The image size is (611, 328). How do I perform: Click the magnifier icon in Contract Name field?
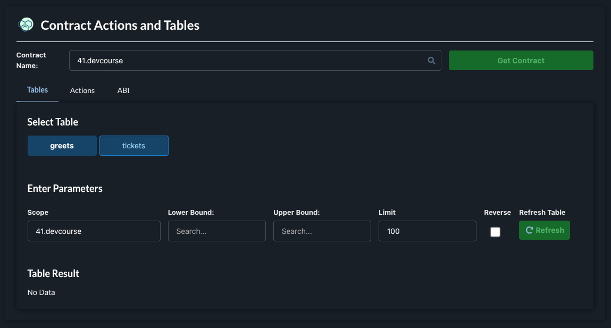(x=432, y=61)
